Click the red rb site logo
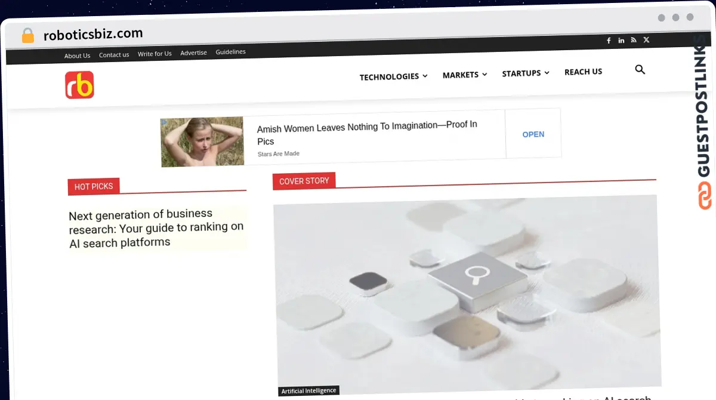716x400 pixels. coord(79,85)
